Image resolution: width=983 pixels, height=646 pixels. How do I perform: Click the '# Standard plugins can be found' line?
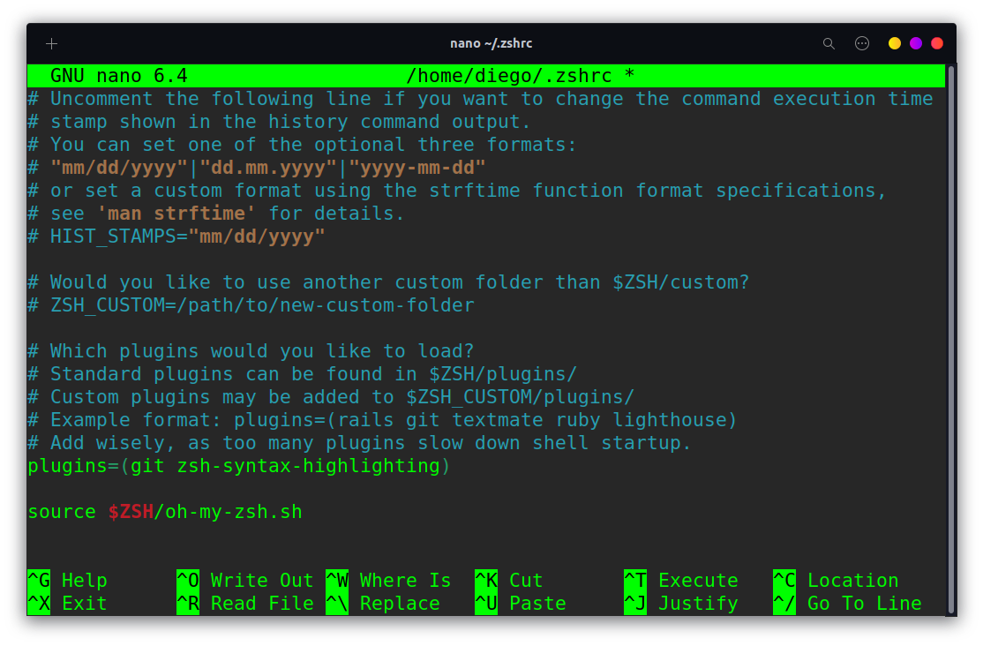tap(302, 374)
